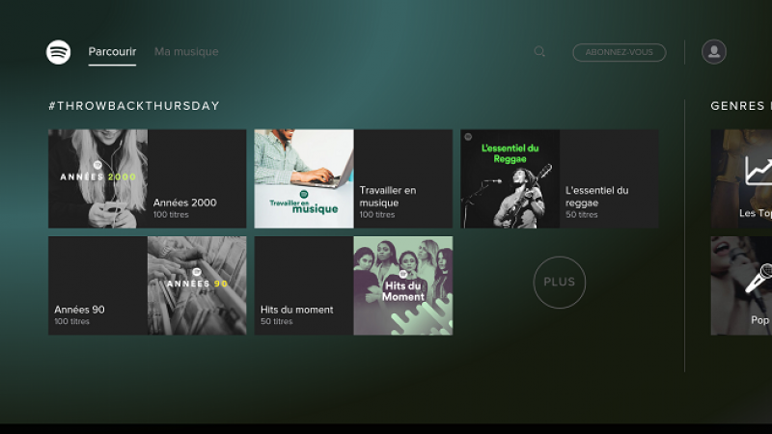Viewport: 772px width, 434px height.
Task: Click the microphone icon on Pop tile
Action: 758,280
